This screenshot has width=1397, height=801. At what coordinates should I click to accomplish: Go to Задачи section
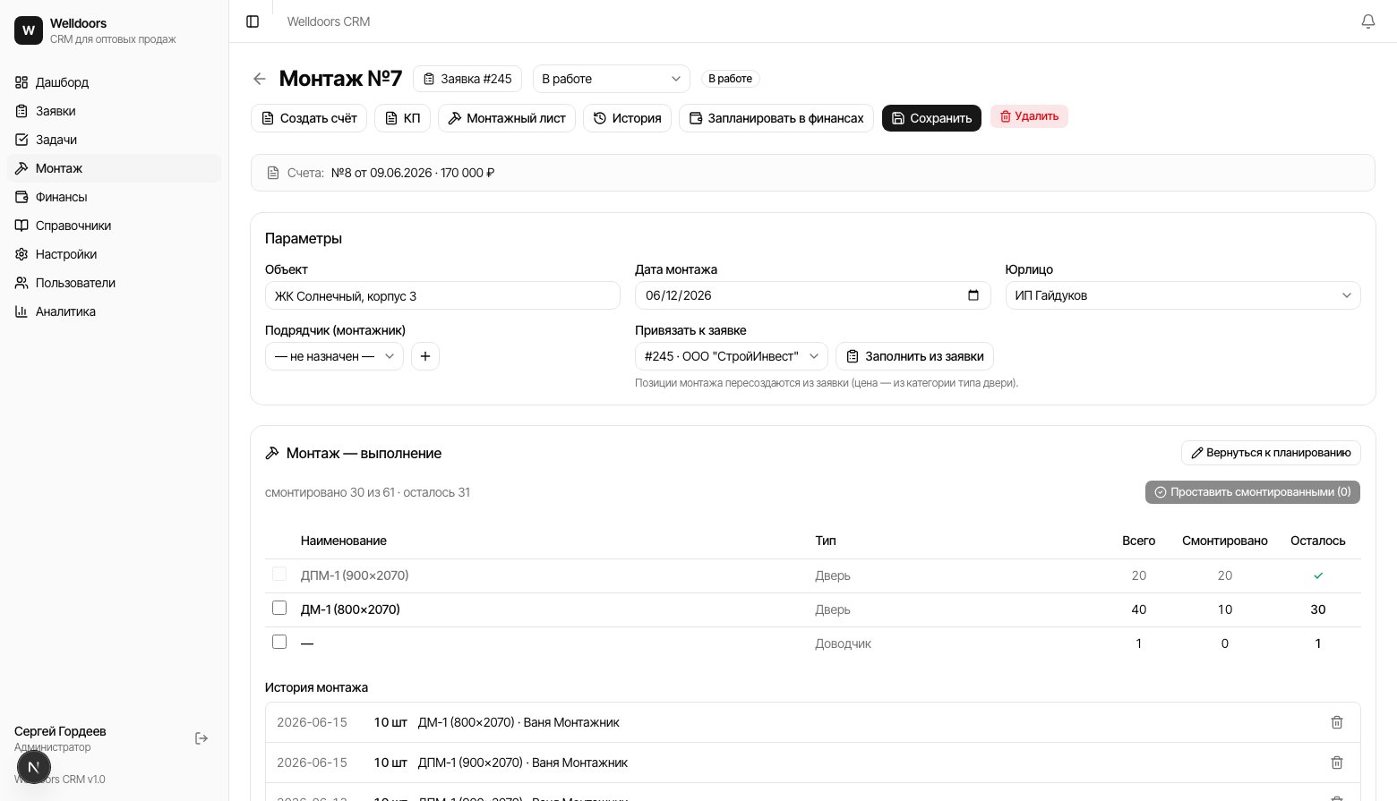click(115, 140)
